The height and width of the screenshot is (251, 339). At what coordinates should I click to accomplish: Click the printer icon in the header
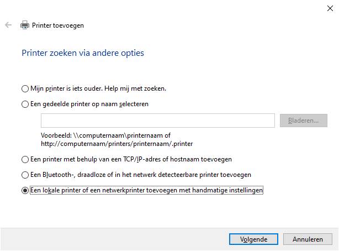pos(25,25)
